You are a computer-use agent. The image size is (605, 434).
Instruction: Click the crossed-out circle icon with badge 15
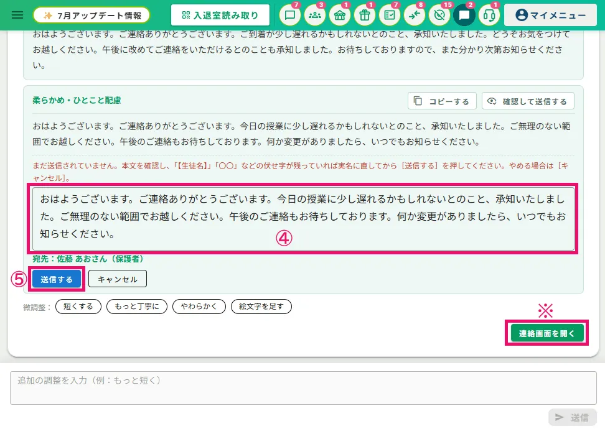click(x=439, y=16)
